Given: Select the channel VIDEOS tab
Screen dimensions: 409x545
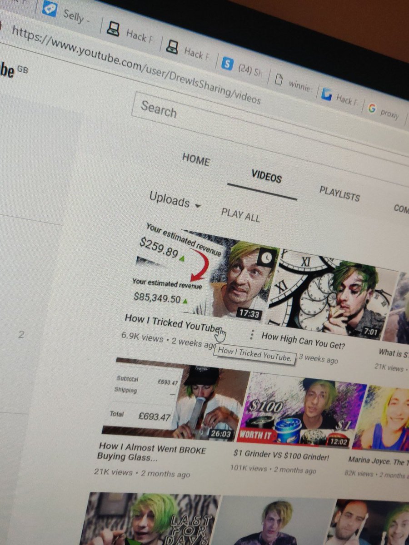Looking at the screenshot, I should (x=266, y=176).
